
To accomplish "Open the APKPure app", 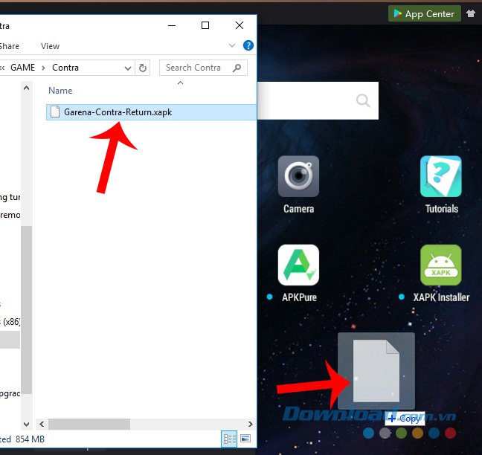I will (298, 265).
